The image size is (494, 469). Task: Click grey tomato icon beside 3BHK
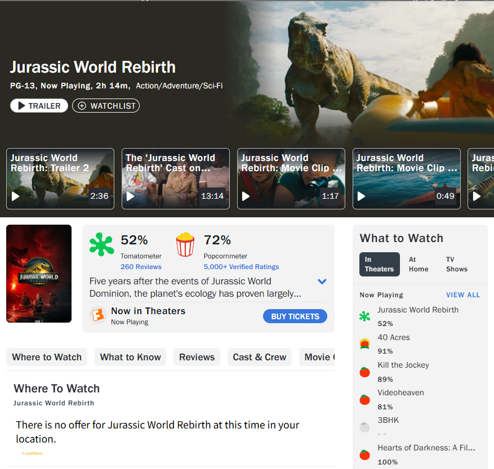(x=364, y=427)
